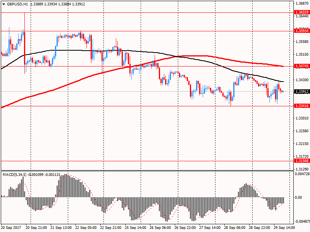Click the 27 Sep 14:00 time label
Viewport: 310px width, 232px height.
(210, 228)
